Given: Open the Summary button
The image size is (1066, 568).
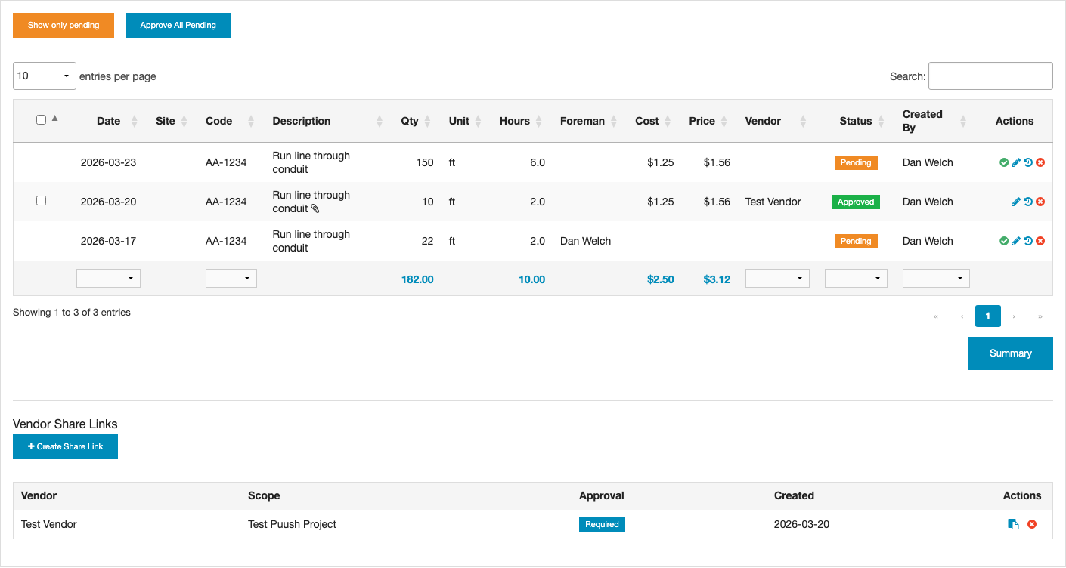Looking at the screenshot, I should (1010, 353).
